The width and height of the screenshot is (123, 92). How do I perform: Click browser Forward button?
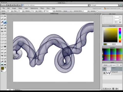click(x=5, y=5)
